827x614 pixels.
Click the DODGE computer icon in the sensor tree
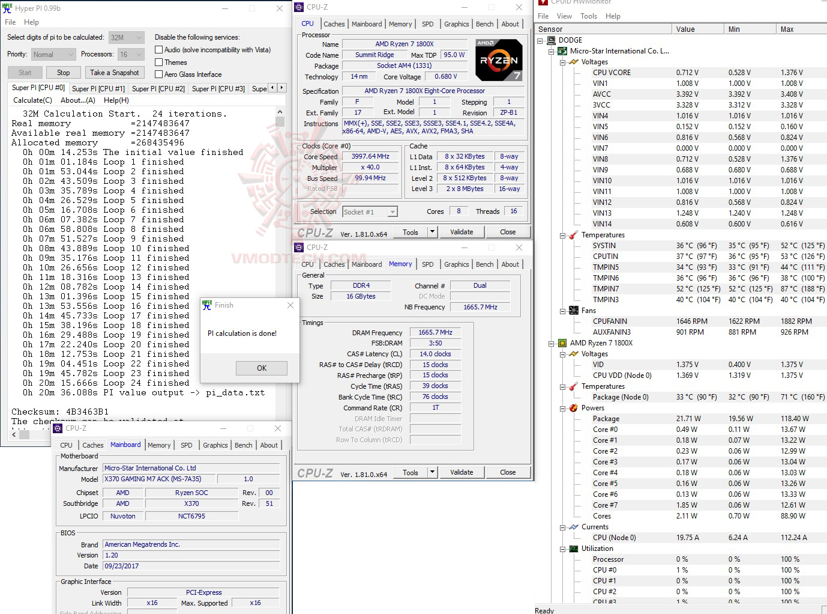552,40
